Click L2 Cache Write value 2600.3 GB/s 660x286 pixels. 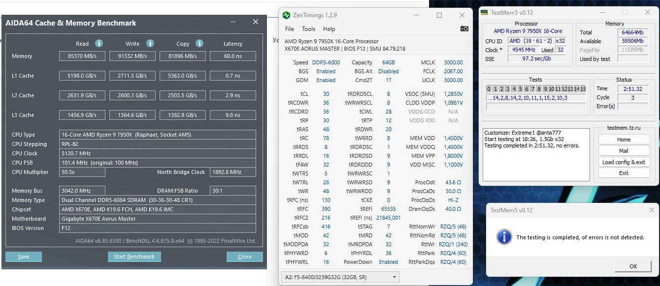(x=132, y=95)
